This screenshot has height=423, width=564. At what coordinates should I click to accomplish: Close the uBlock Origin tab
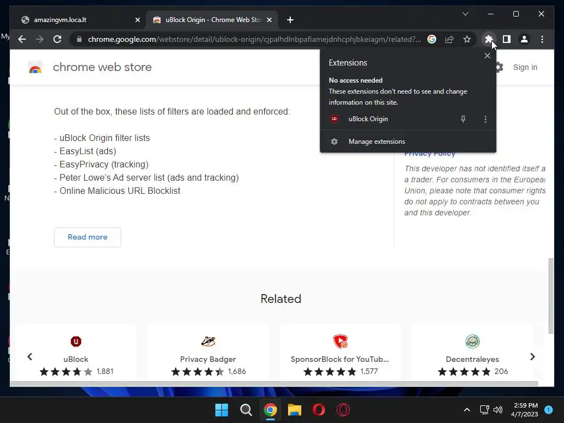269,20
